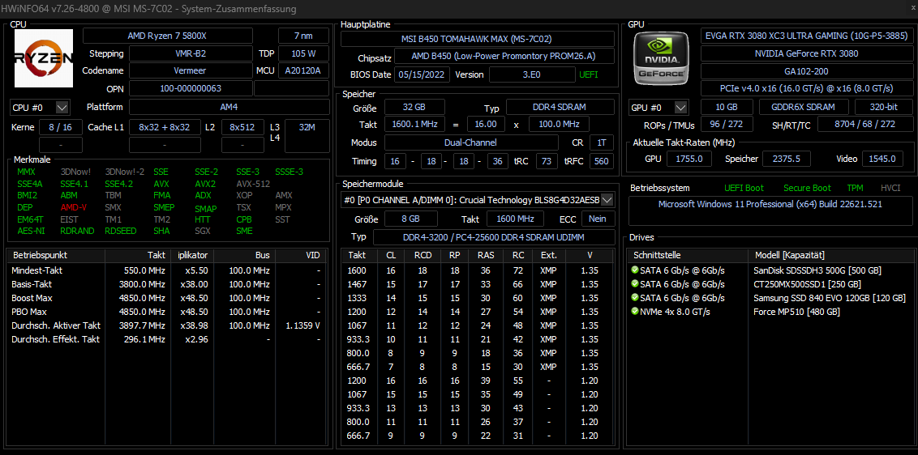
Task: Click the DDR4 SDRAM type value
Action: point(560,108)
